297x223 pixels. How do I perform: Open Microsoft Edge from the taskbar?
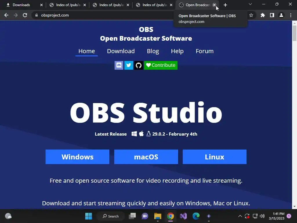[x=196, y=216]
